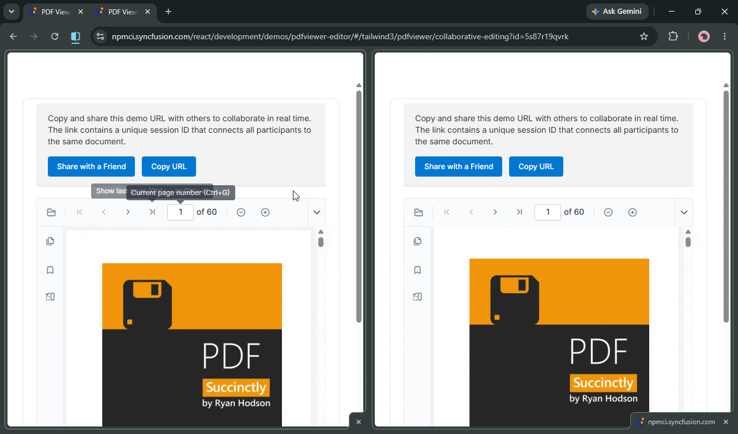This screenshot has height=434, width=738.
Task: Go to previous page in right viewer
Action: coord(471,212)
